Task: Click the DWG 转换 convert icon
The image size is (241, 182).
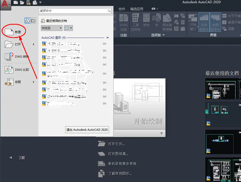Action: point(9,57)
